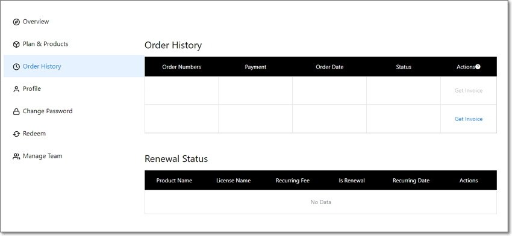
Task: Click the greyed-out Get Invoice link
Action: 469,91
